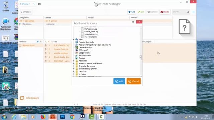
Task: Expand the appunti di barman e caffetteria folder
Action: pyautogui.click(x=74, y=63)
